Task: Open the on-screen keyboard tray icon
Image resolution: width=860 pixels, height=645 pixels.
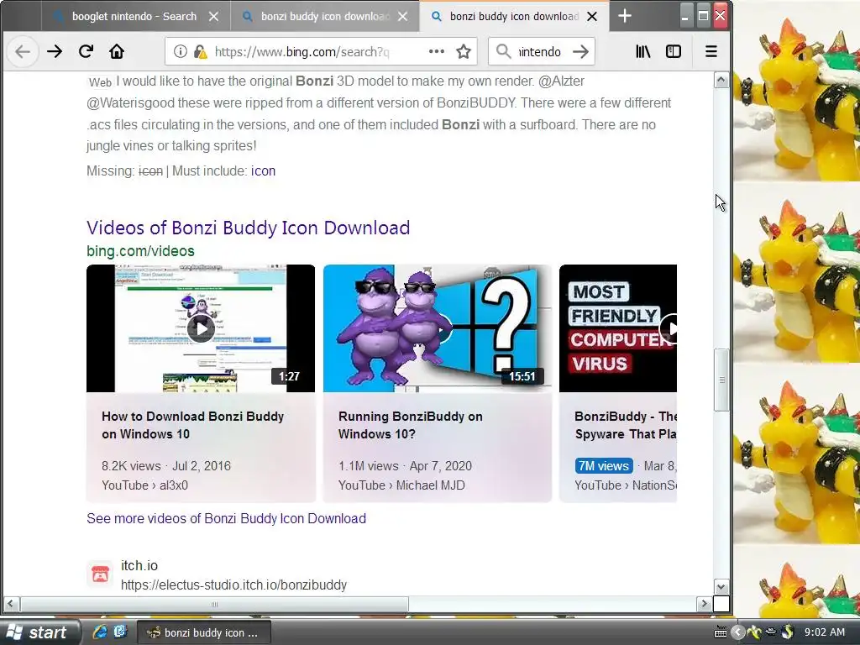Action: coord(721,632)
